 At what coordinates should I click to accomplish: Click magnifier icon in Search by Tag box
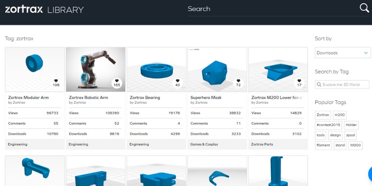click(319, 84)
